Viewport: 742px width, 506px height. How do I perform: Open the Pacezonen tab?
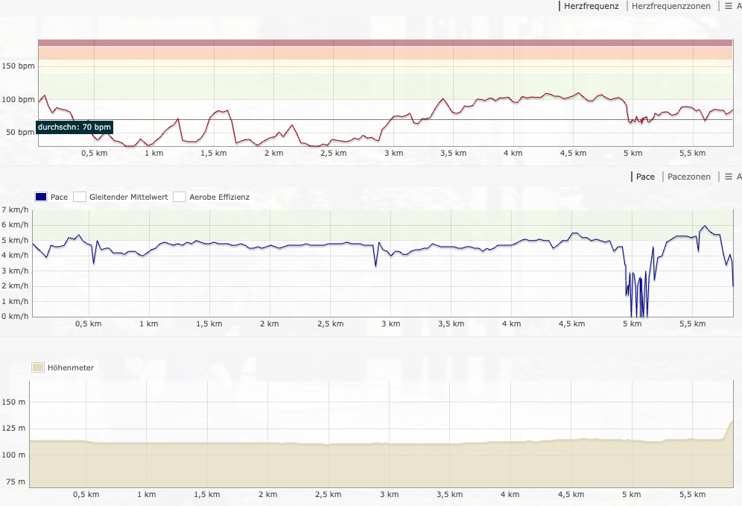[x=689, y=177]
